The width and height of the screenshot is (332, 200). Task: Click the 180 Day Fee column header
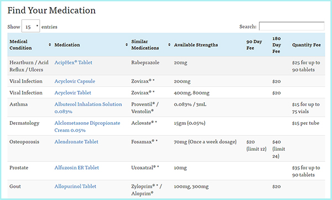pyautogui.click(x=277, y=45)
